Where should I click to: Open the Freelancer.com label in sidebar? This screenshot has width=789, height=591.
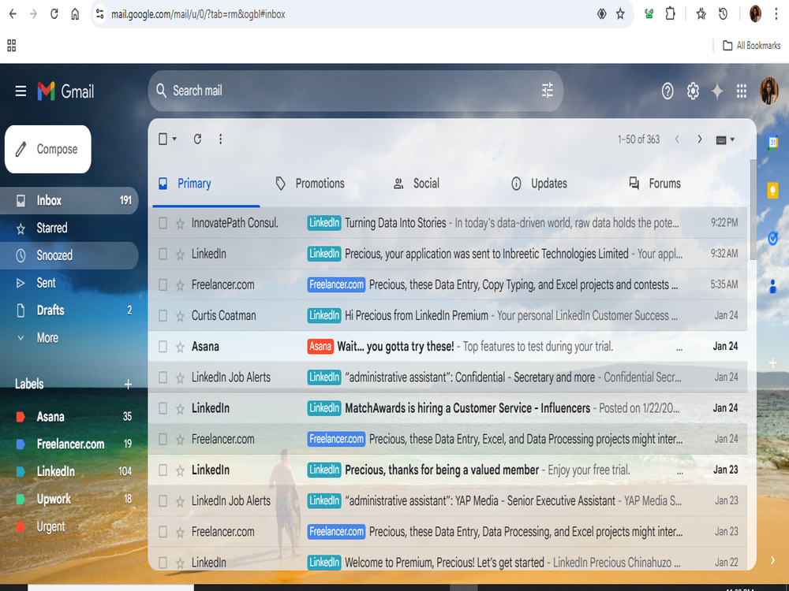tap(69, 444)
